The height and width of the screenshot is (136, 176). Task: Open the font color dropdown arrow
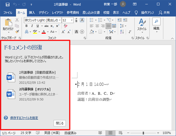click(48, 32)
